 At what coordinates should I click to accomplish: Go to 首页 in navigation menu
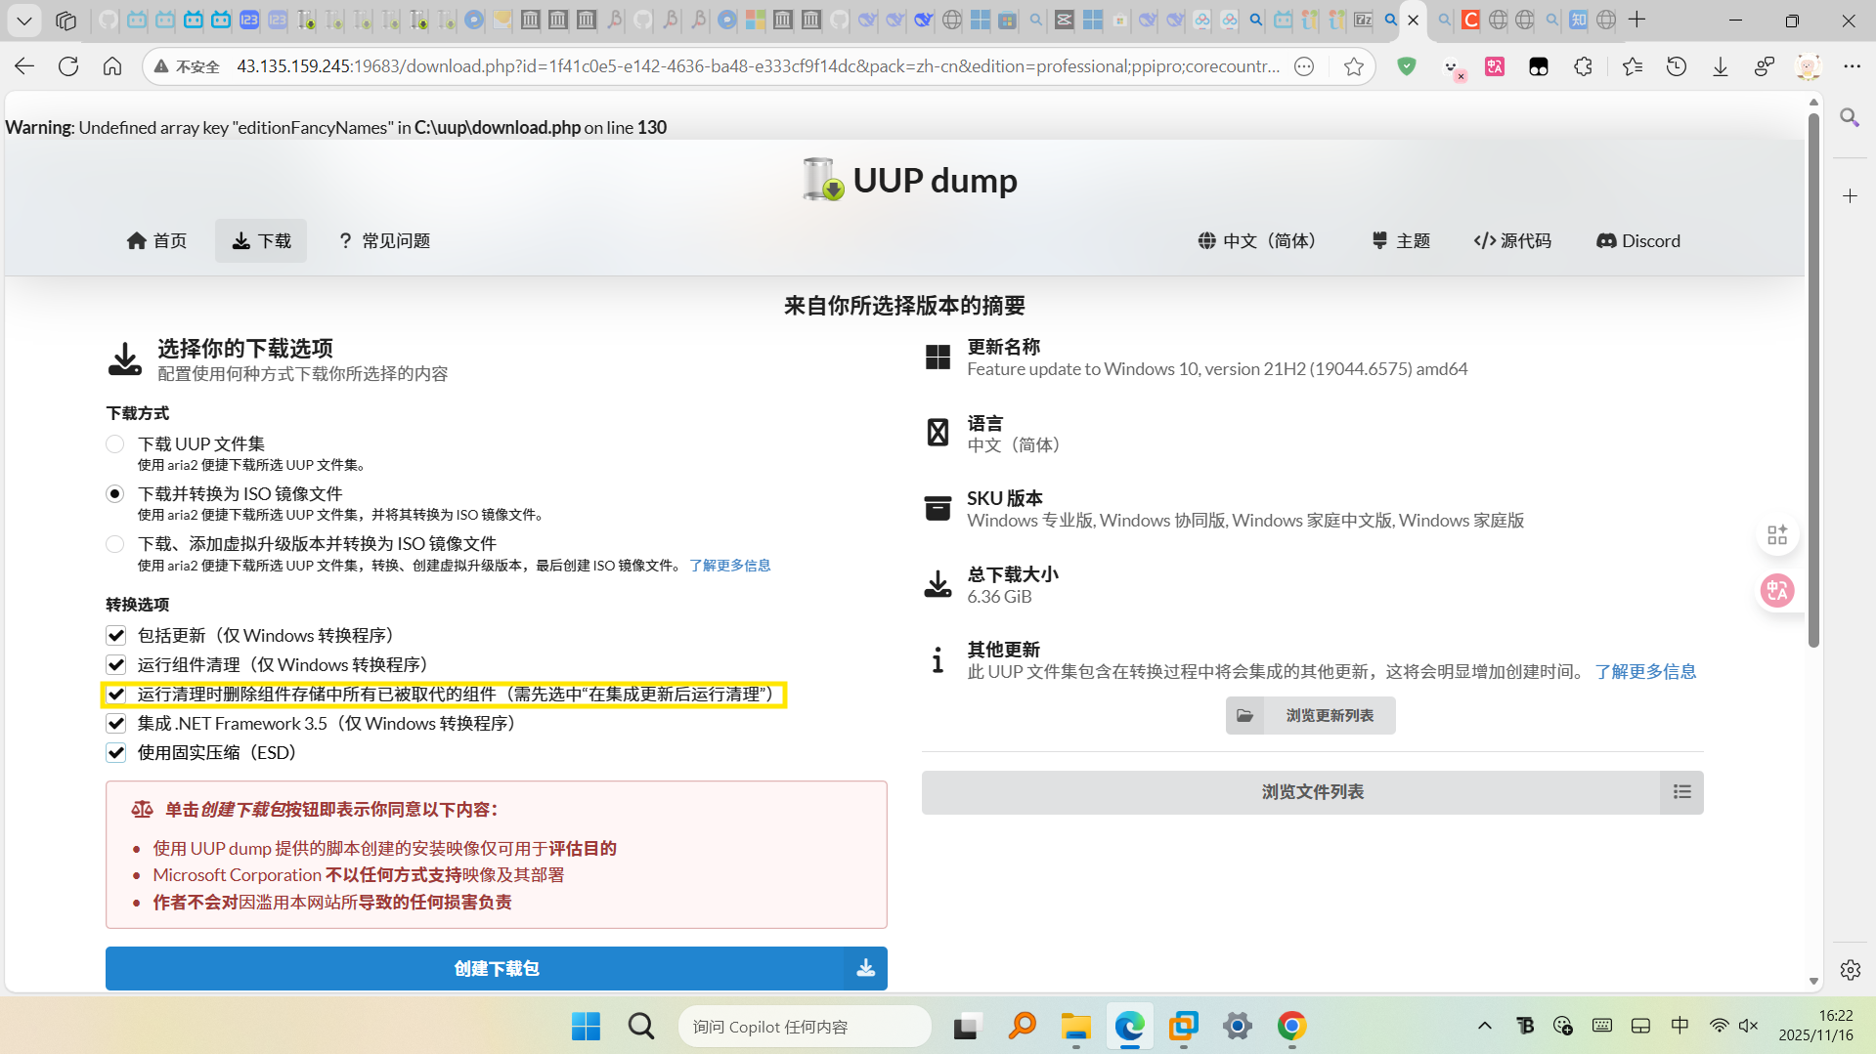(x=156, y=241)
